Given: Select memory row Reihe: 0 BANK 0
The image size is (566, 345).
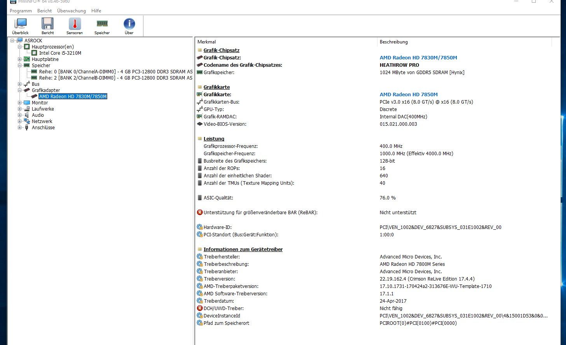Looking at the screenshot, I should click(116, 71).
